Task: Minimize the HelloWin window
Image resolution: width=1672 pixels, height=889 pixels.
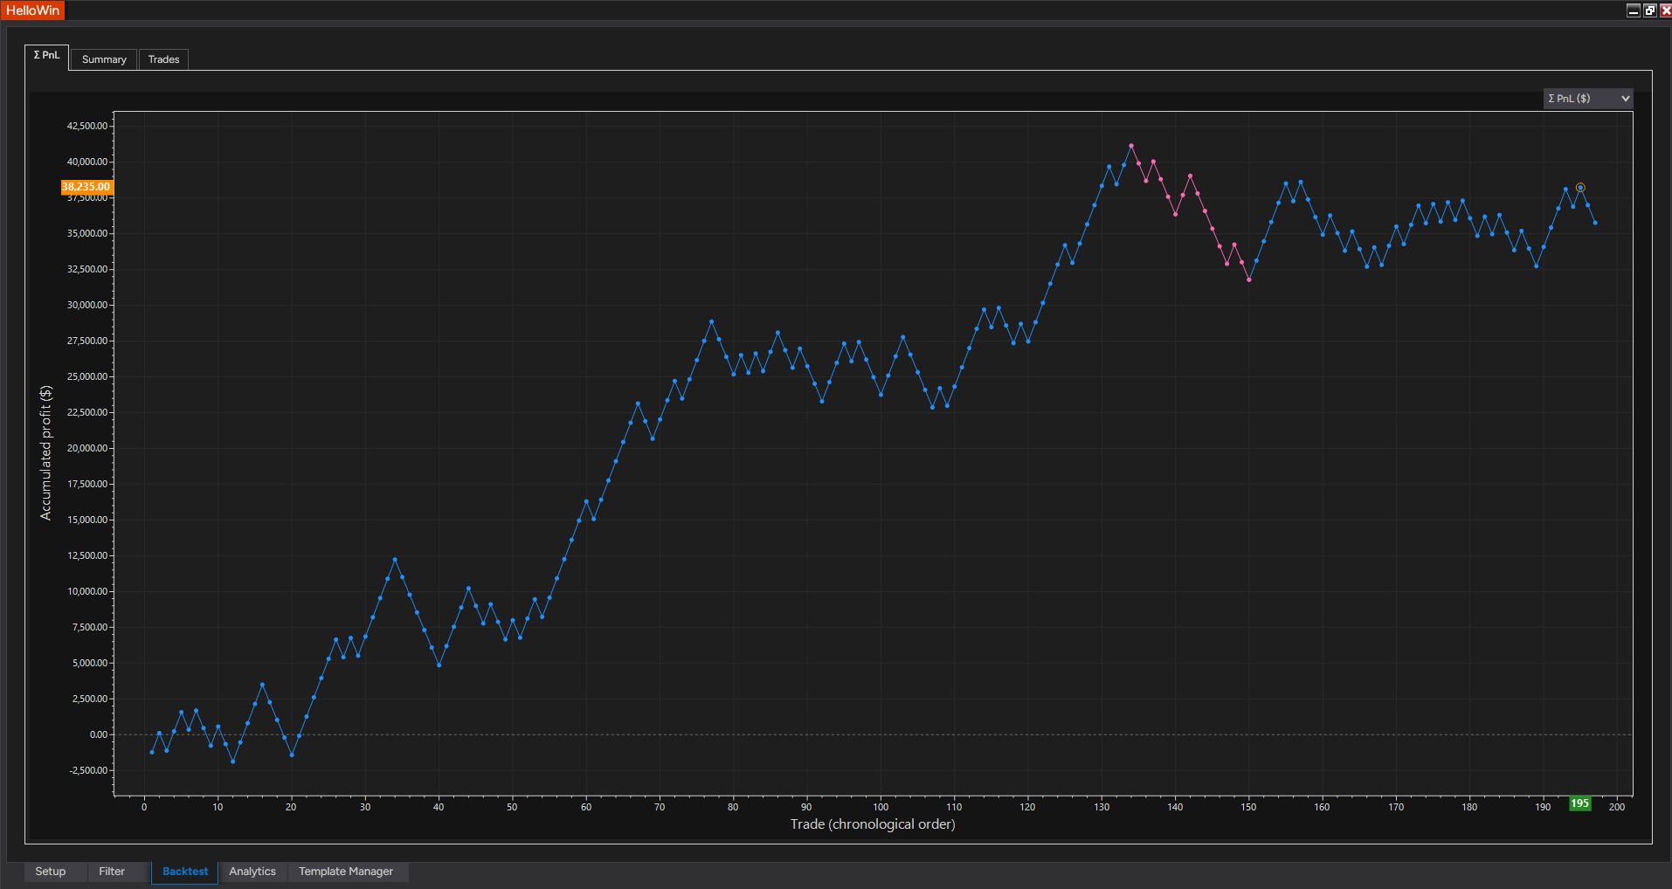Action: pos(1634,10)
